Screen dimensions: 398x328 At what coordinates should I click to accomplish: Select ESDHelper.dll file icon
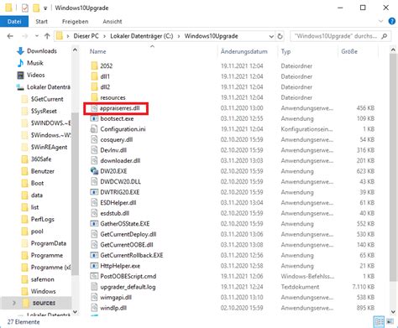94,202
